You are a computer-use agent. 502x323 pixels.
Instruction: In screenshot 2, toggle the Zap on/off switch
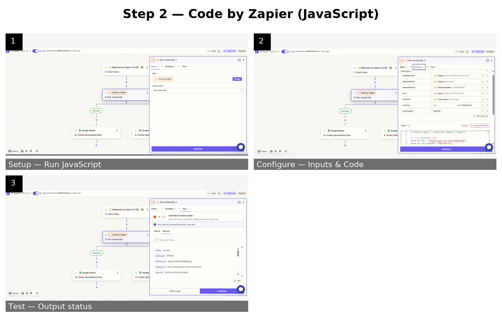point(284,52)
